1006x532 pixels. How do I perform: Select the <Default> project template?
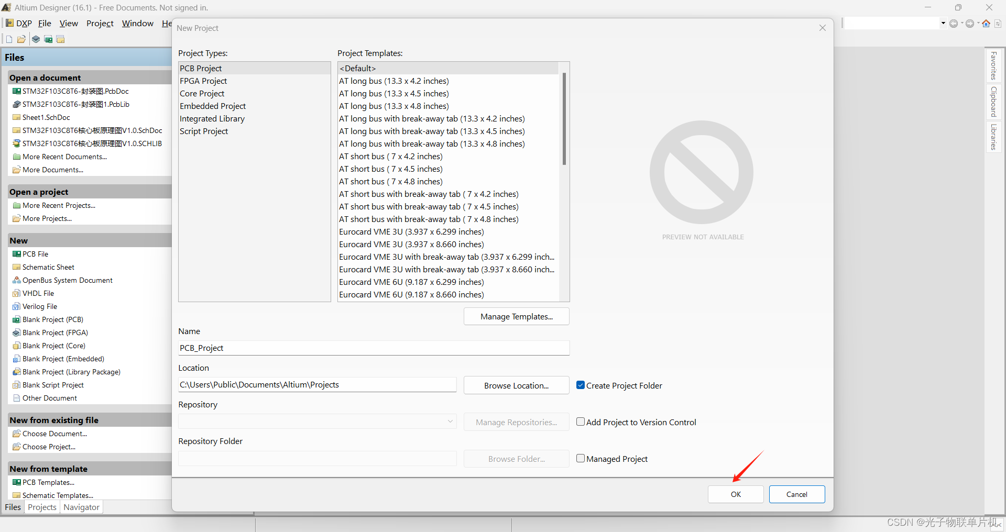(449, 68)
